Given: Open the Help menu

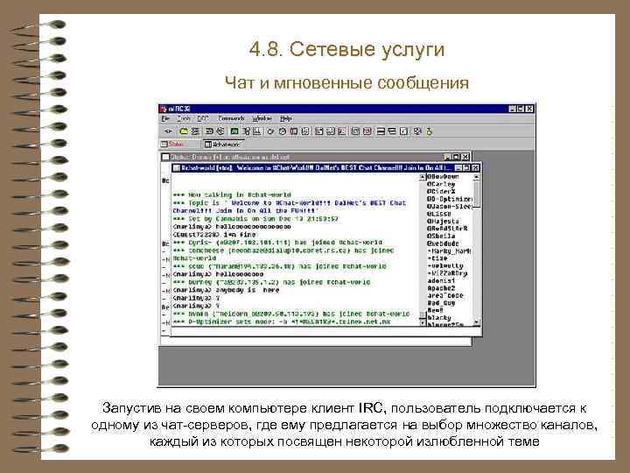Looking at the screenshot, I should coord(285,118).
